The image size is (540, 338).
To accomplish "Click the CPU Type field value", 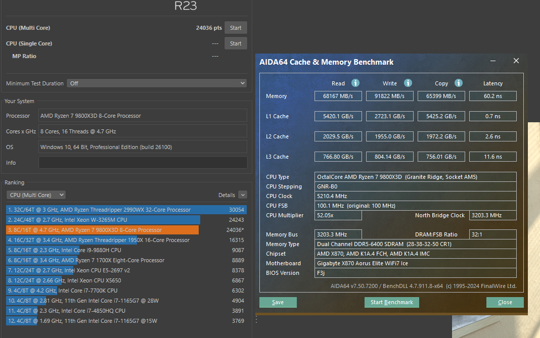I will (415, 177).
